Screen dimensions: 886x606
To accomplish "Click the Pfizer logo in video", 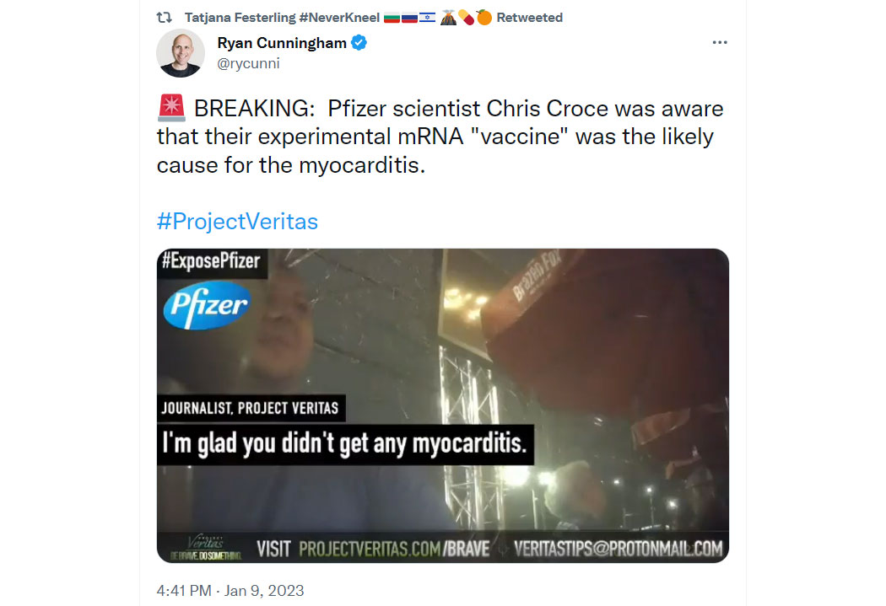I will (207, 305).
